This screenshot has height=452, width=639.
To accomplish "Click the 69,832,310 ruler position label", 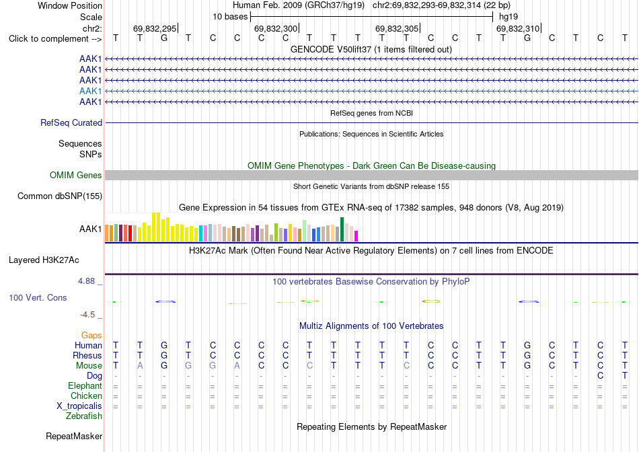I will (x=517, y=28).
